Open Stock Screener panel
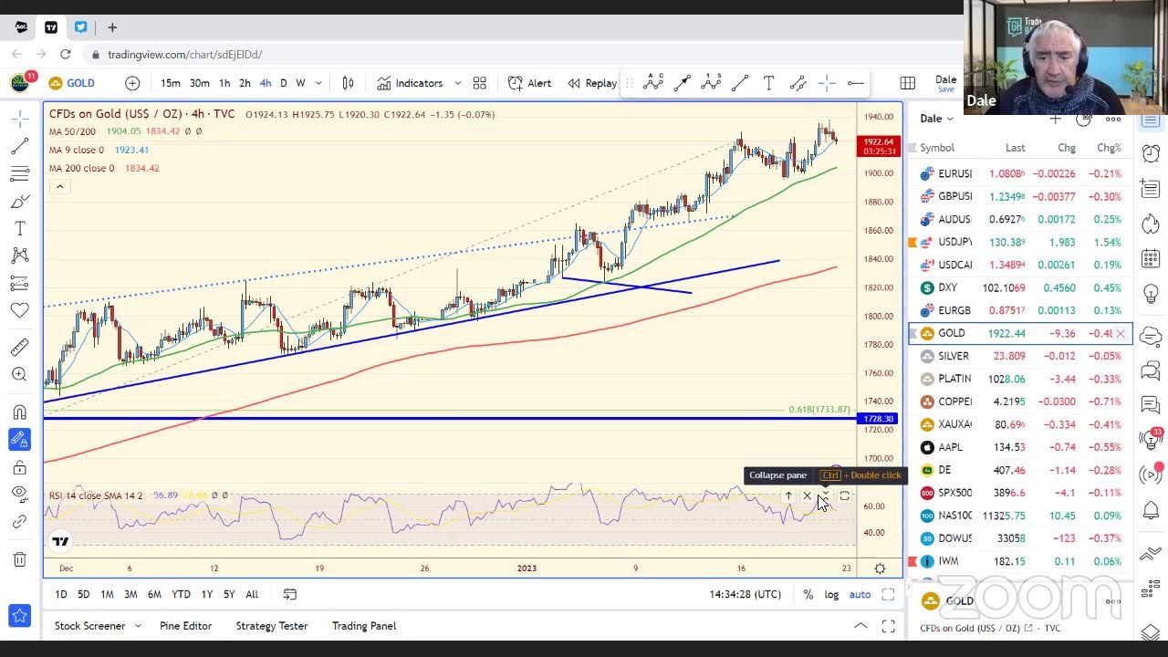 [89, 626]
